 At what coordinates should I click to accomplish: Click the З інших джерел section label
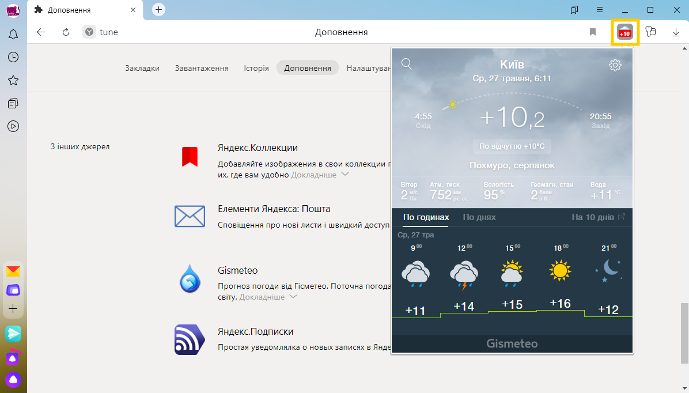(80, 146)
